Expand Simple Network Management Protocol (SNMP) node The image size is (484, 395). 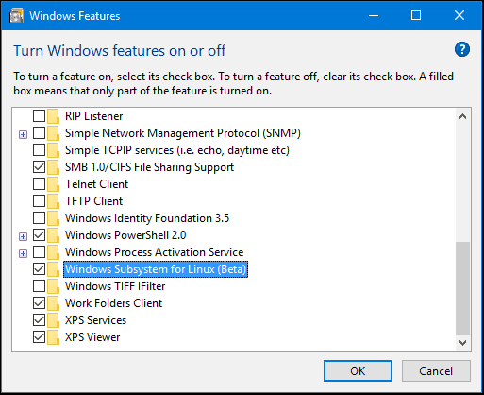[23, 135]
